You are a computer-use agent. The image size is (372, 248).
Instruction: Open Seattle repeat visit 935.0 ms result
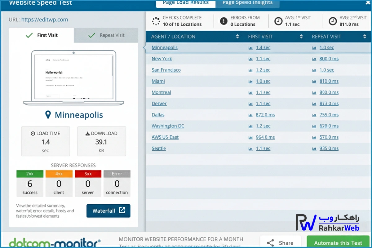click(x=329, y=148)
